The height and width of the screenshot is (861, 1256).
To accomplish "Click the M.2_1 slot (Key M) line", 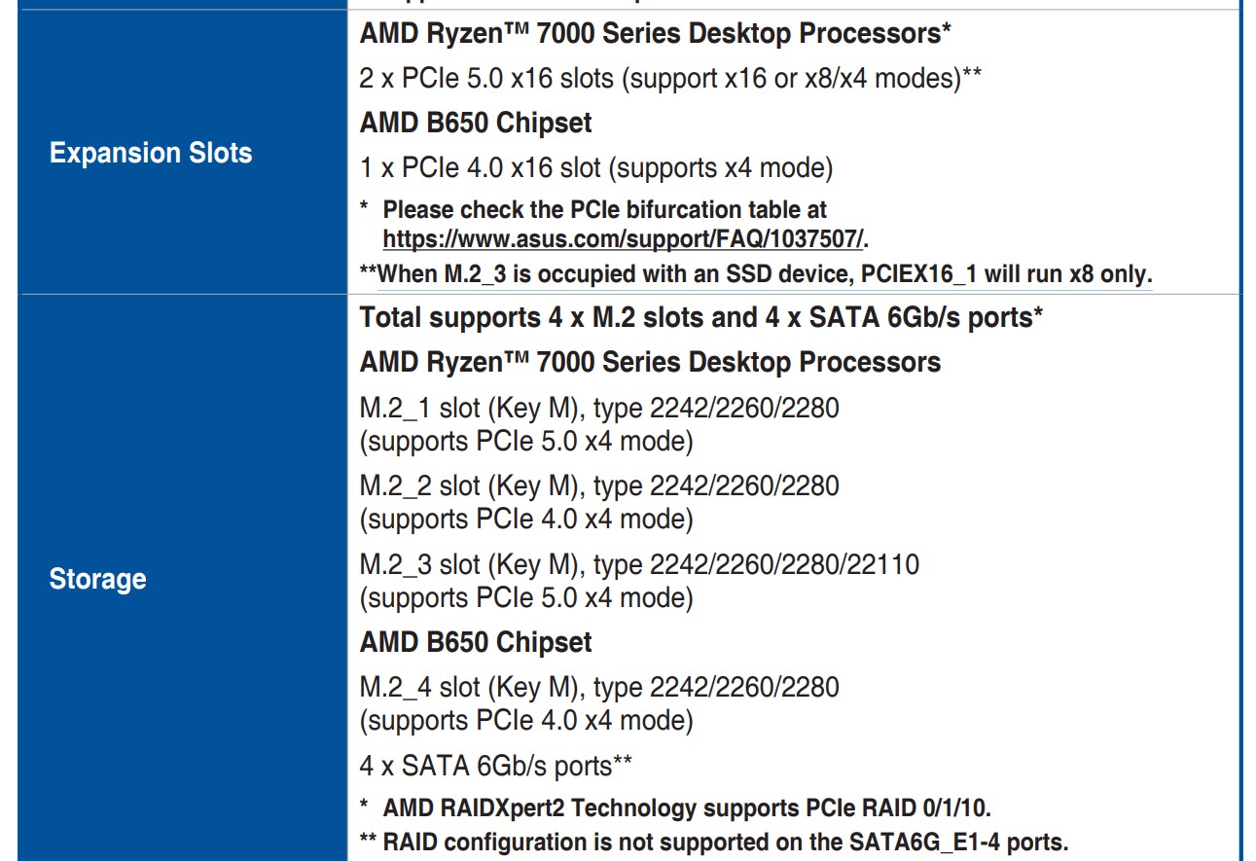I will [599, 407].
